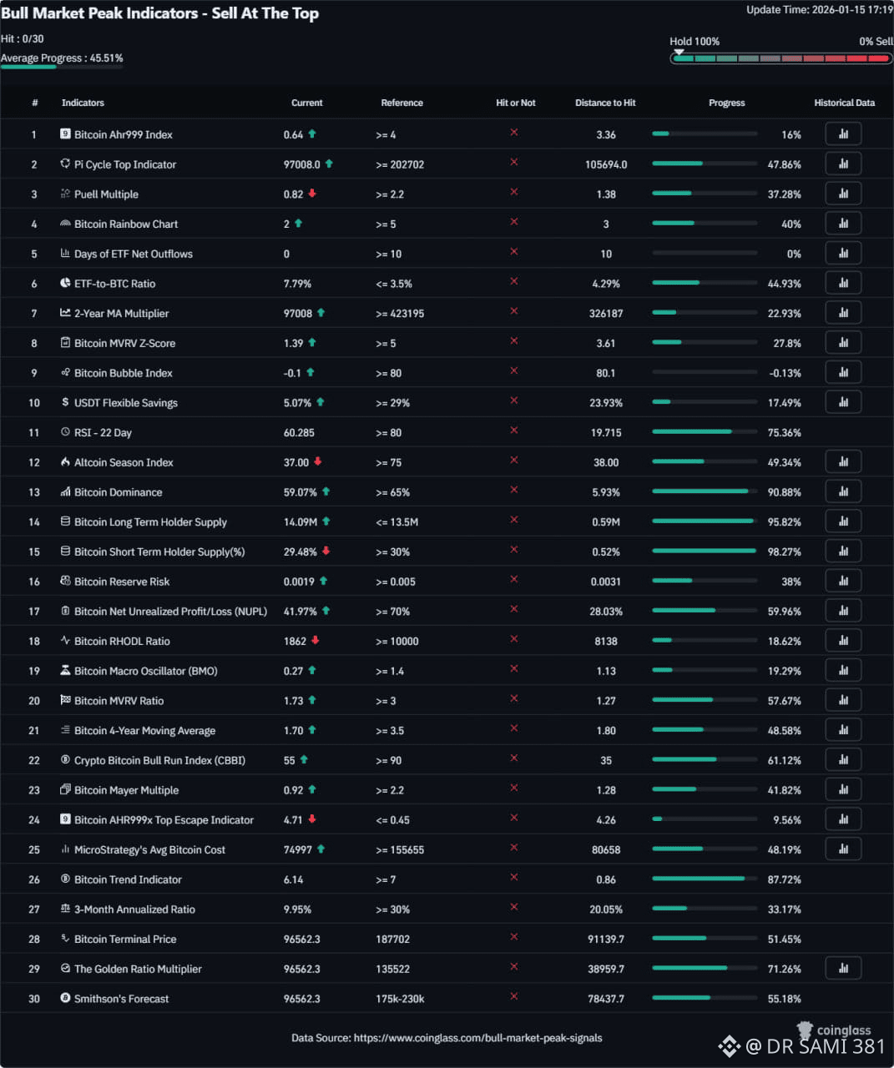
Task: Open historical data chart for Bitcoin Rainbow Chart
Action: point(843,224)
